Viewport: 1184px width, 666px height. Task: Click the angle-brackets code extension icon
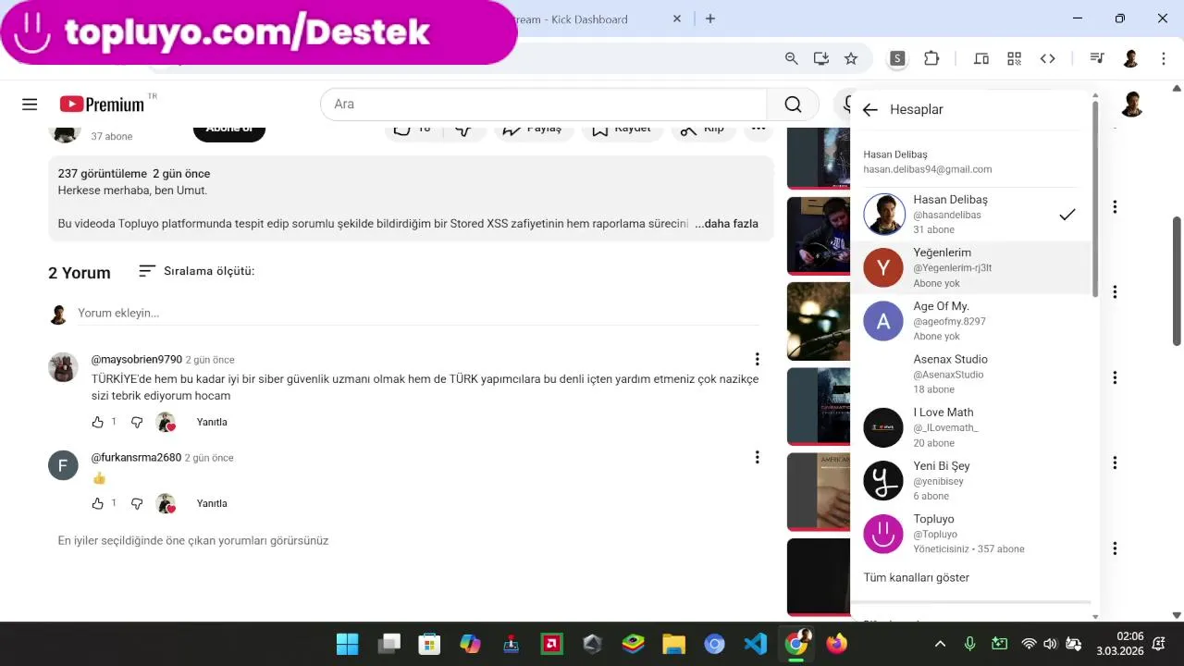1048,58
